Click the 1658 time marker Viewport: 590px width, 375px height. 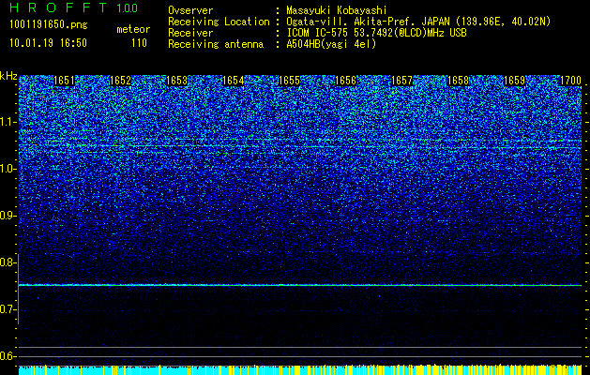(x=458, y=81)
